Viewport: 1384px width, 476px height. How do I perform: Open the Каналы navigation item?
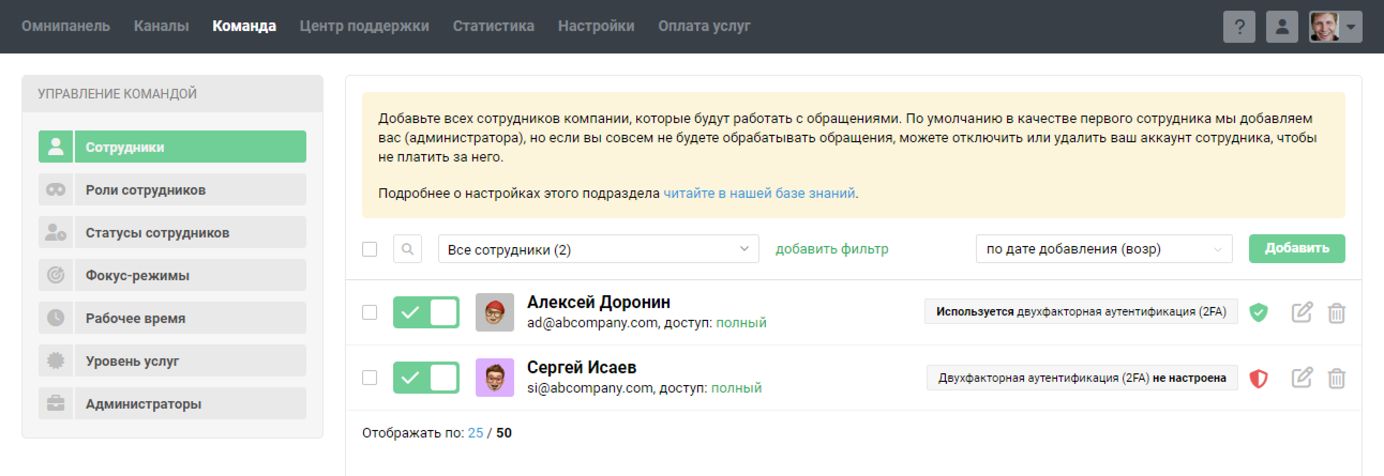[x=161, y=26]
